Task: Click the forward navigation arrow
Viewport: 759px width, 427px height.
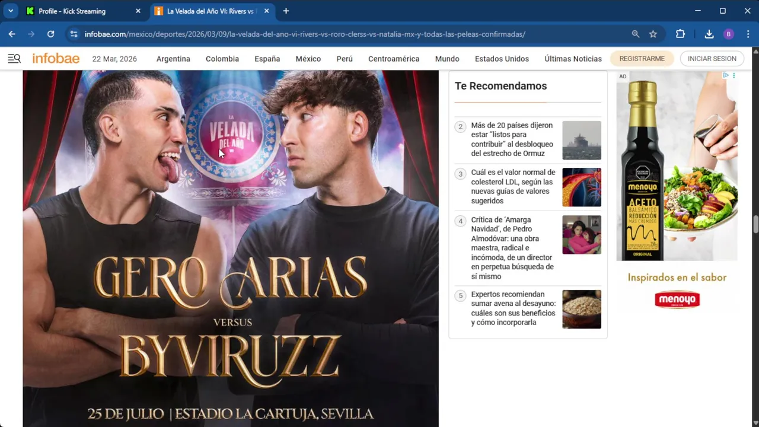Action: click(x=31, y=34)
